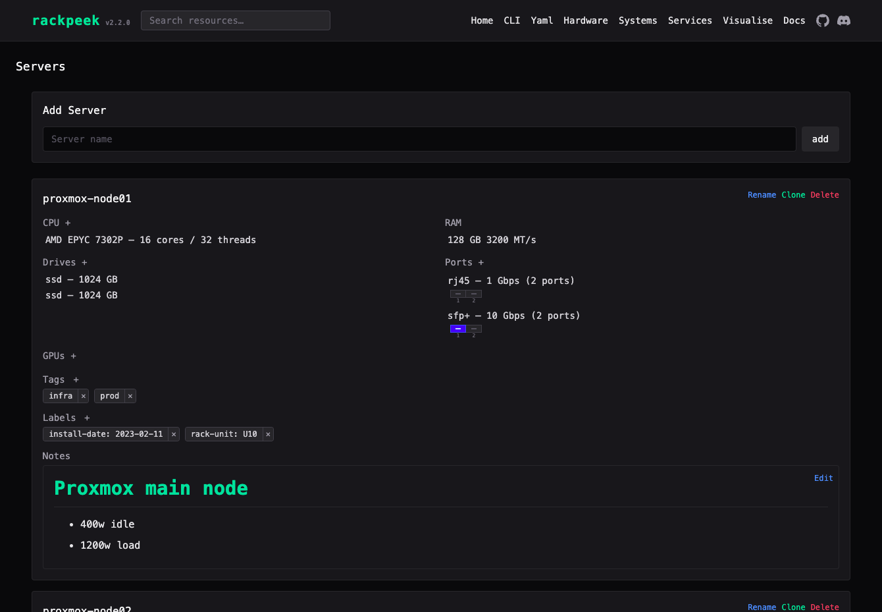Viewport: 882px width, 612px height.
Task: Rename the proxmox-node01 server
Action: click(762, 195)
